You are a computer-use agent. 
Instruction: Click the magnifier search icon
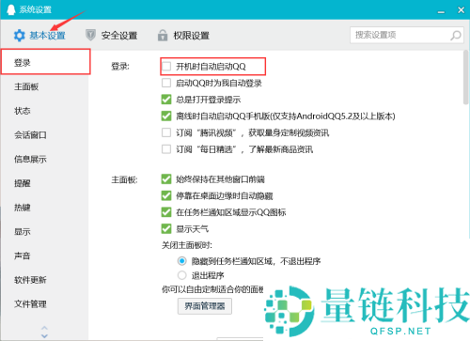[455, 36]
